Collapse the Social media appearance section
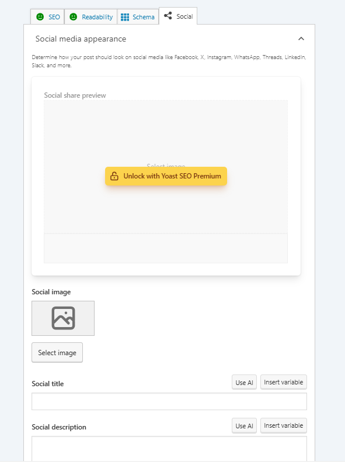 tap(301, 39)
